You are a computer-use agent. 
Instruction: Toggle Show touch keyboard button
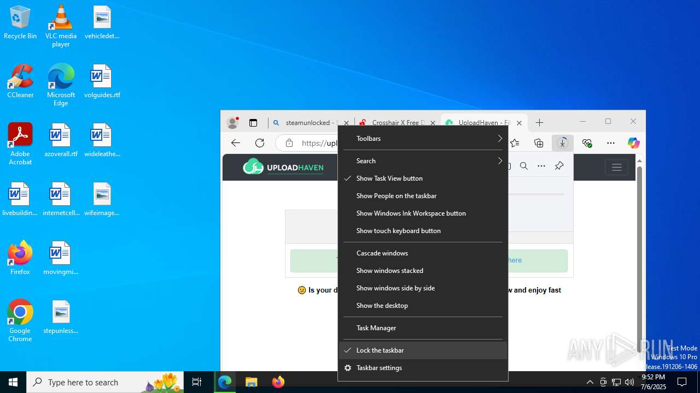(423, 231)
